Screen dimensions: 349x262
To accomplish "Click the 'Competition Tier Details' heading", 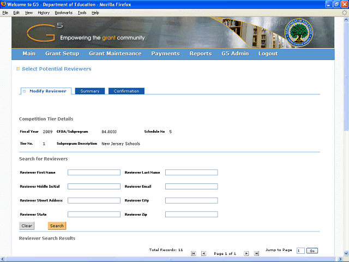I will coord(46,119).
